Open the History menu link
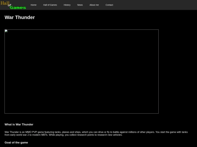197x147 pixels. tap(67, 5)
